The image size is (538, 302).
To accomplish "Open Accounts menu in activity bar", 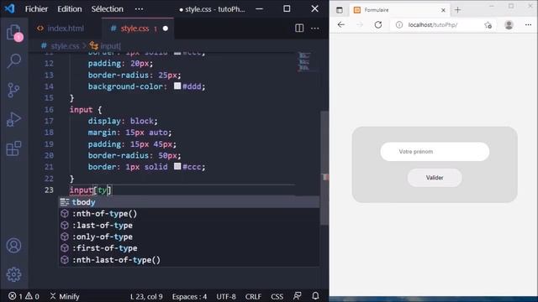I will [x=13, y=246].
